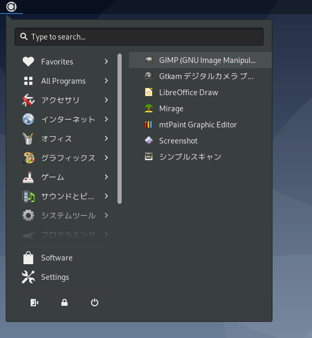Launch mtPaint Graphic Editor
This screenshot has height=338, width=312.
point(200,125)
